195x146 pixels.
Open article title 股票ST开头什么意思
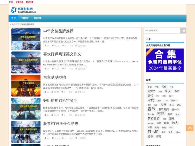pos(61,124)
